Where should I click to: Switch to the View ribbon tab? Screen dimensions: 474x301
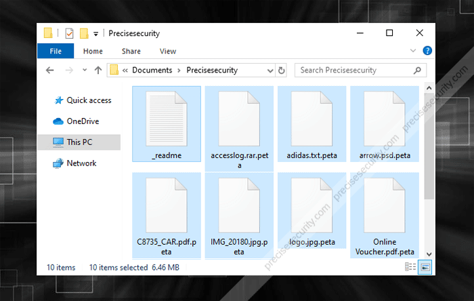[x=168, y=51]
